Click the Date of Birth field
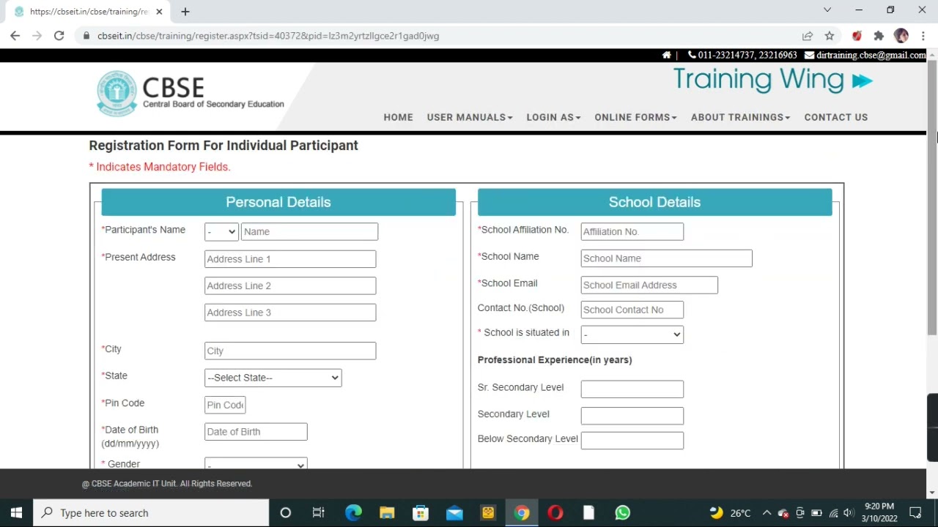The height and width of the screenshot is (527, 938). (x=256, y=432)
